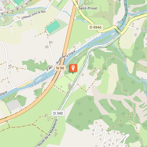Click the orange location pin marker

coord(73,68)
